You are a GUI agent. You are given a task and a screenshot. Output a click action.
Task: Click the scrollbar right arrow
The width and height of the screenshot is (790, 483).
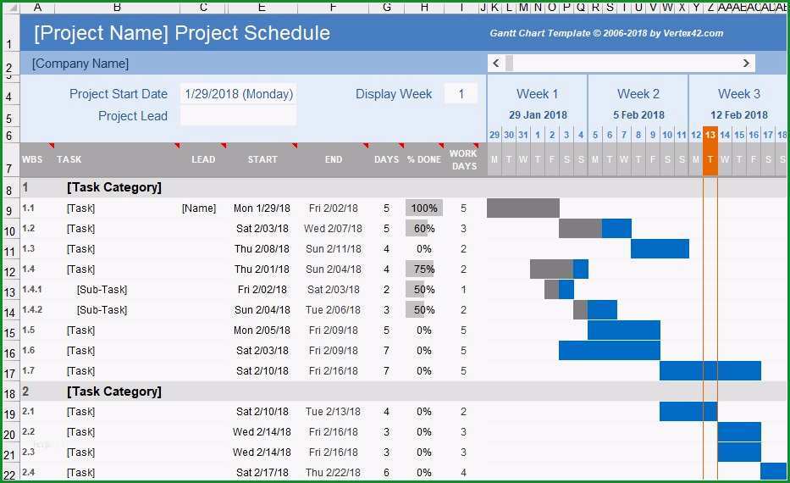pyautogui.click(x=746, y=63)
